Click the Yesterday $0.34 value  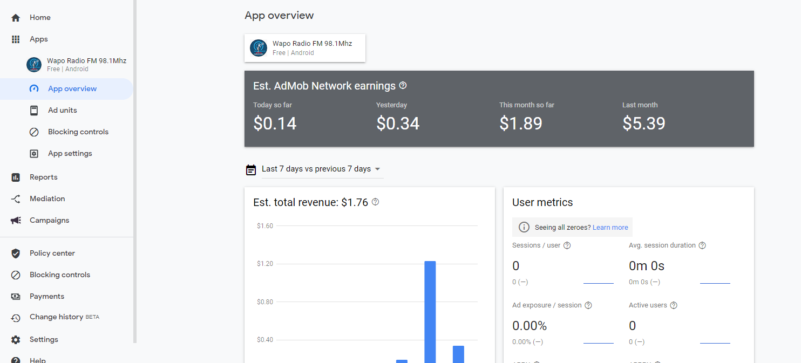point(398,124)
